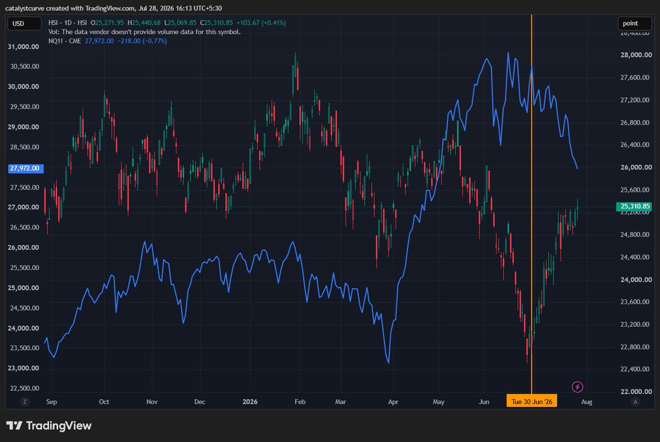This screenshot has height=442, width=660.
Task: Click 31,000.00 on left price scale
Action: (x=24, y=47)
